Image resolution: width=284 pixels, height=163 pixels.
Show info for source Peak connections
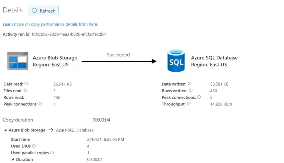[x=41, y=104]
